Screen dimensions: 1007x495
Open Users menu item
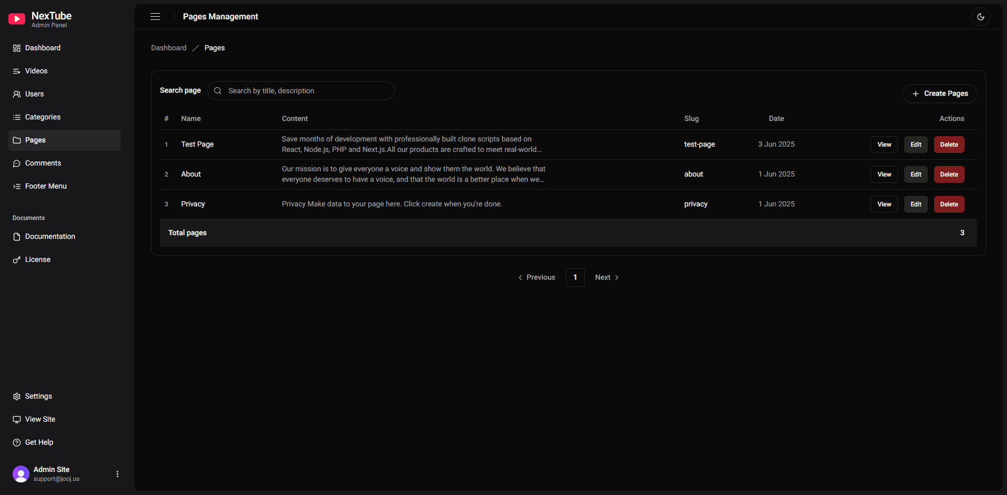tap(65, 94)
